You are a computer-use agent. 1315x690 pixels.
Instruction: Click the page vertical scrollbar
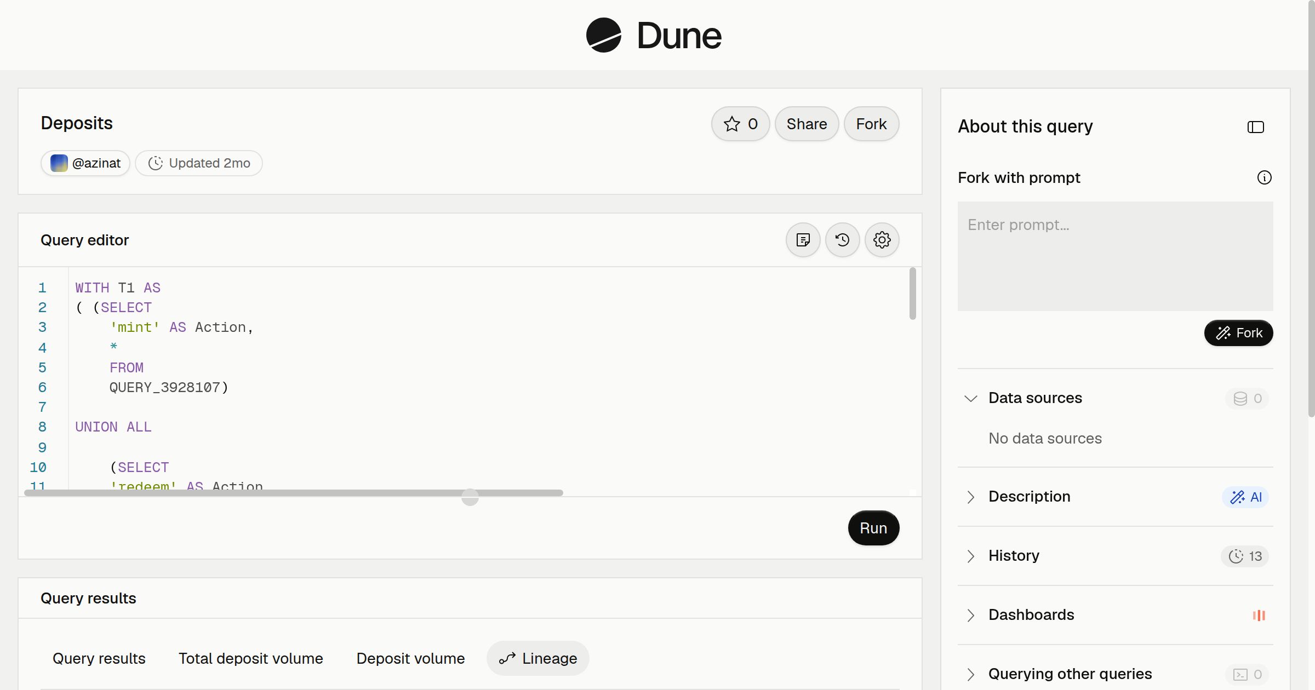click(1311, 208)
